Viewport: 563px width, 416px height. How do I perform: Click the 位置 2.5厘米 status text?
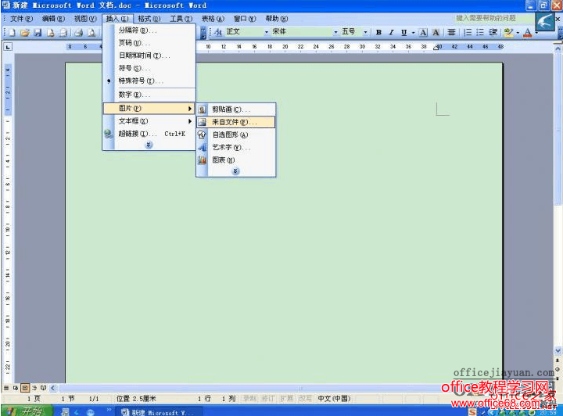[x=136, y=399]
